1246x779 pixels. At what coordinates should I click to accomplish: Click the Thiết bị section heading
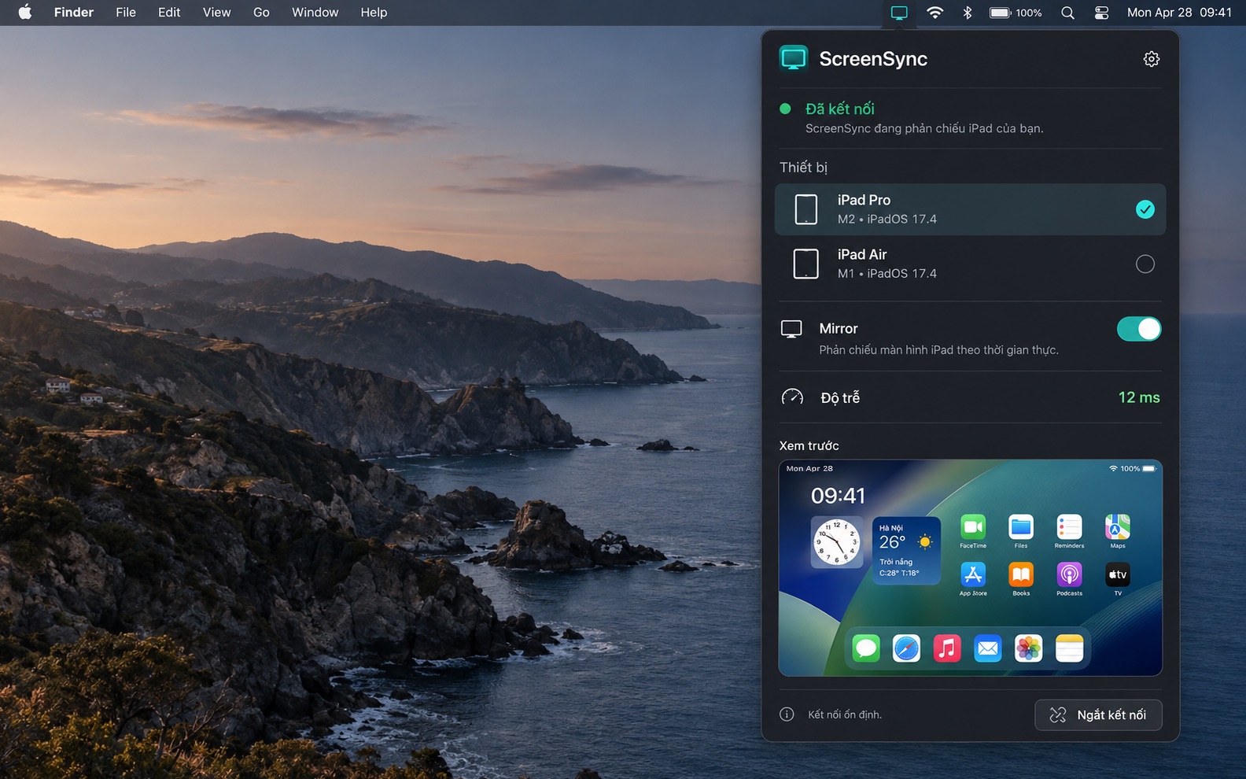tap(803, 168)
